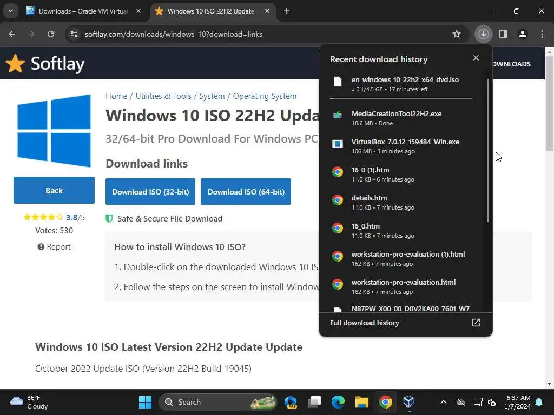Click the Chrome icon beside workstation-pro-evaluation.html
This screenshot has width=554, height=415.
coord(338,284)
